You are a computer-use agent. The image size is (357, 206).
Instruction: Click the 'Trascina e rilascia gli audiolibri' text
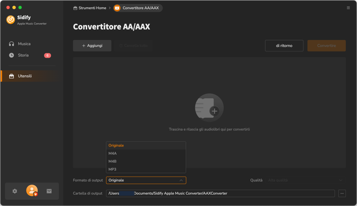[x=209, y=129]
